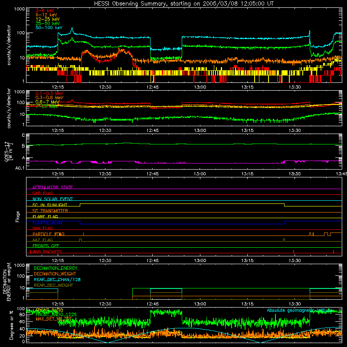Select the 6-12 keV legend label
Screen dimensions: 347x347
click(46, 15)
